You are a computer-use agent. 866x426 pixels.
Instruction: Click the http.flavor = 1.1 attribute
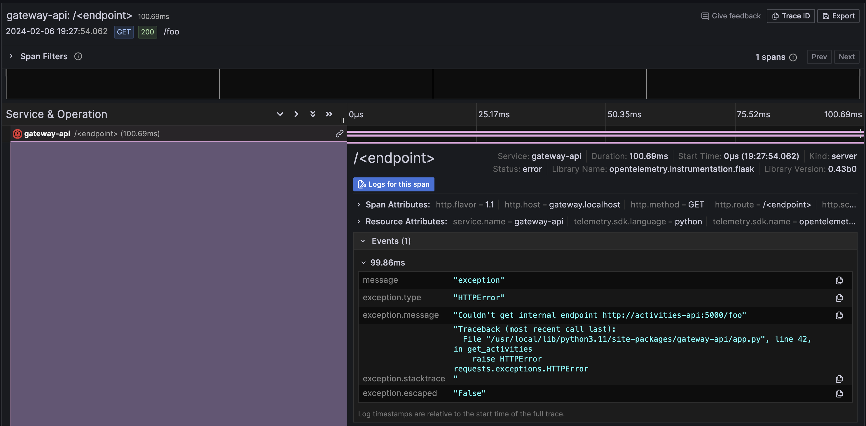point(465,205)
